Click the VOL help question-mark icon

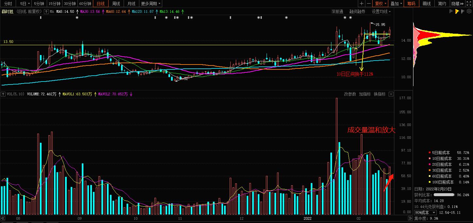tap(3, 94)
